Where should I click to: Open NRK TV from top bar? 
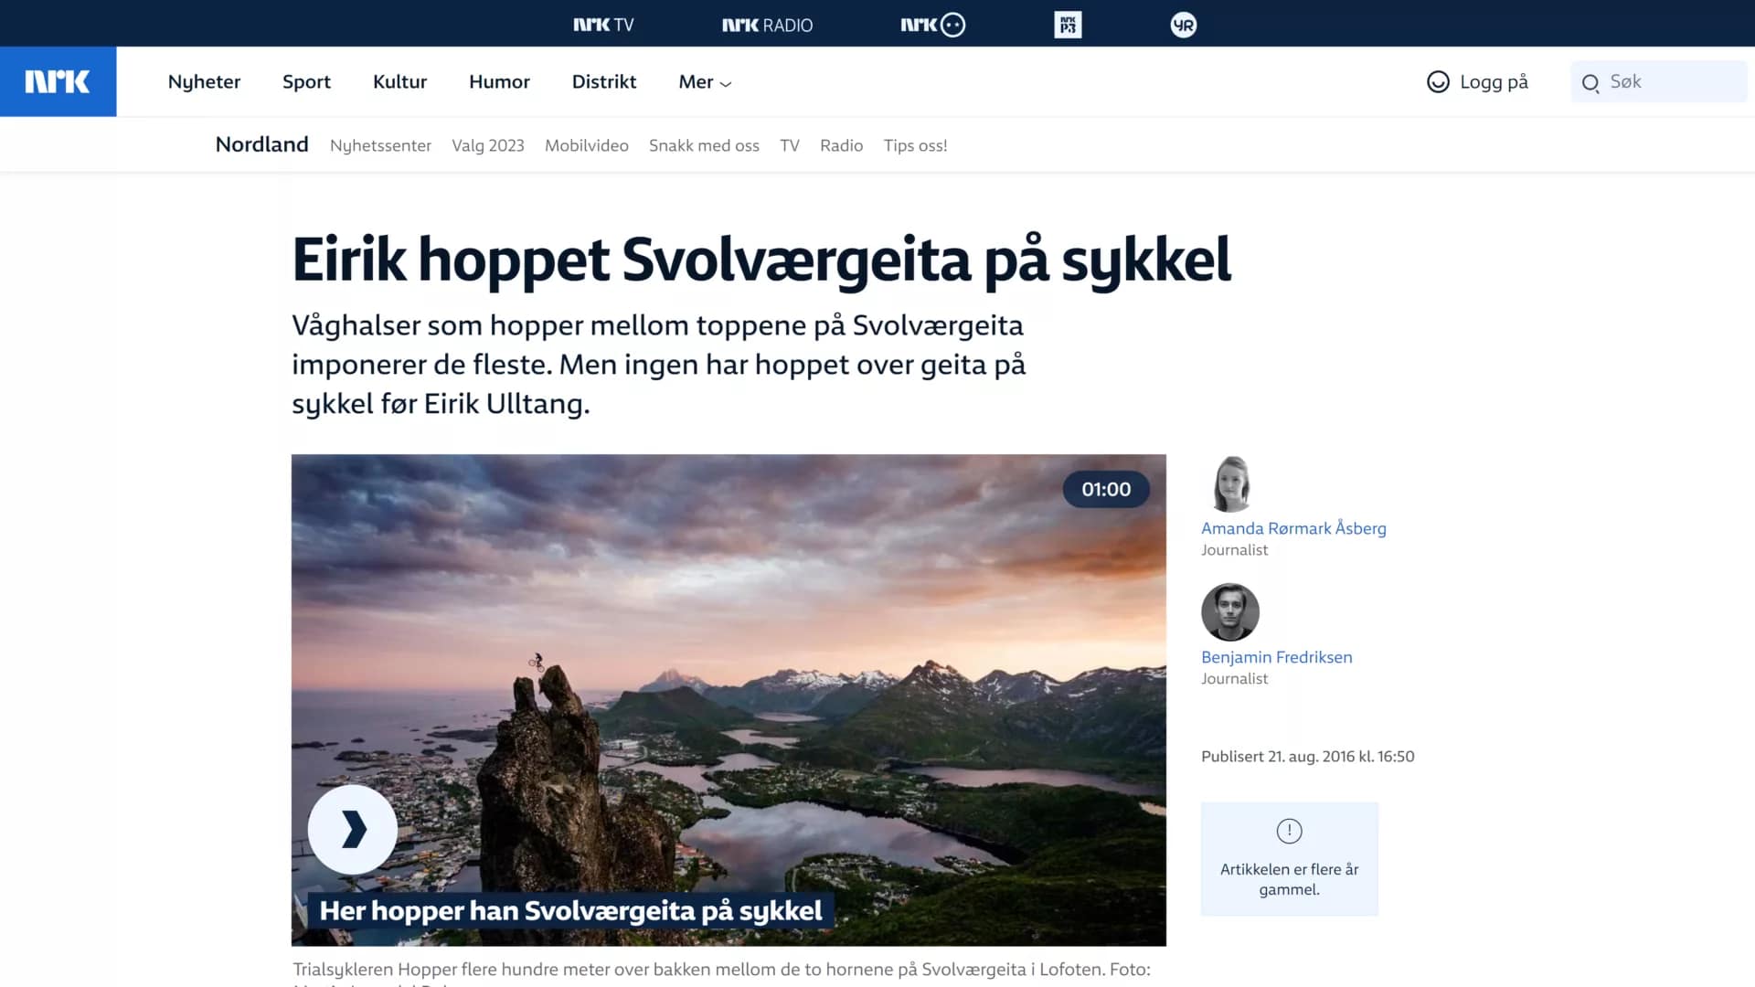click(603, 25)
